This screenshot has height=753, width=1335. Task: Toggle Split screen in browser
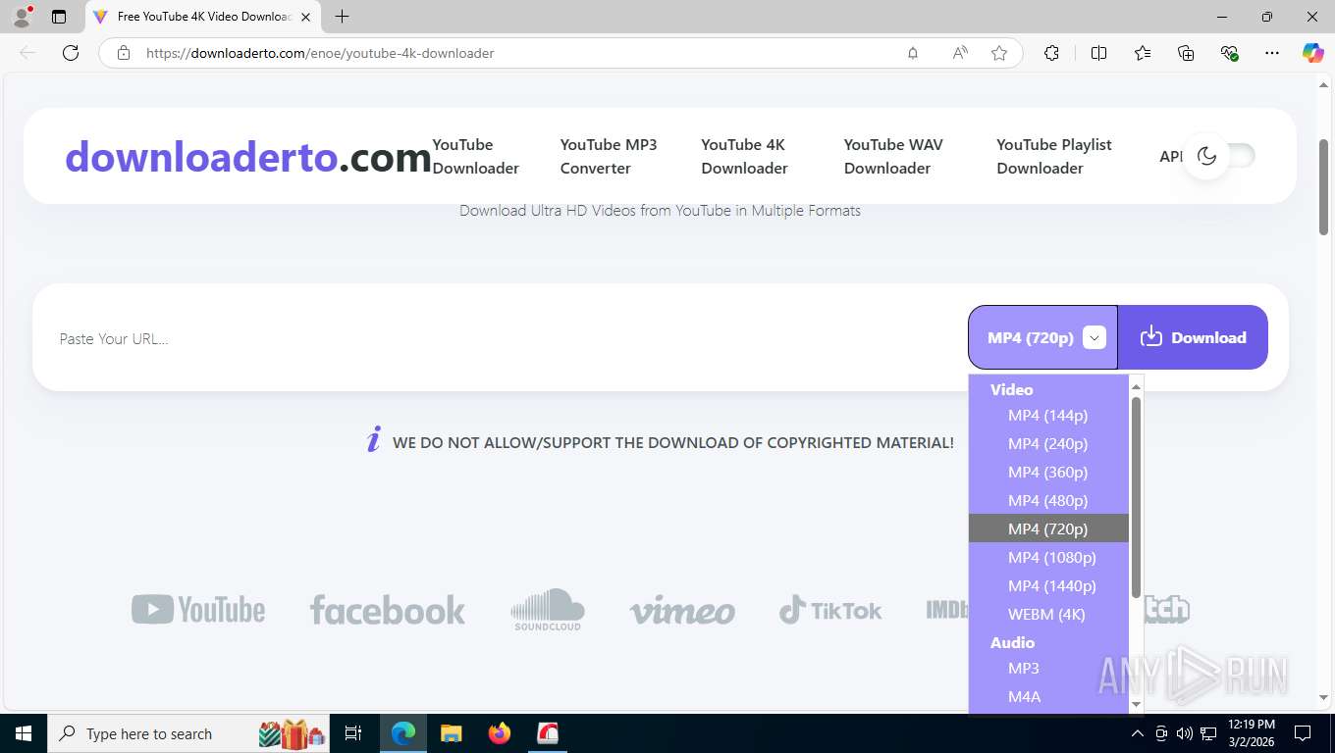1098,53
